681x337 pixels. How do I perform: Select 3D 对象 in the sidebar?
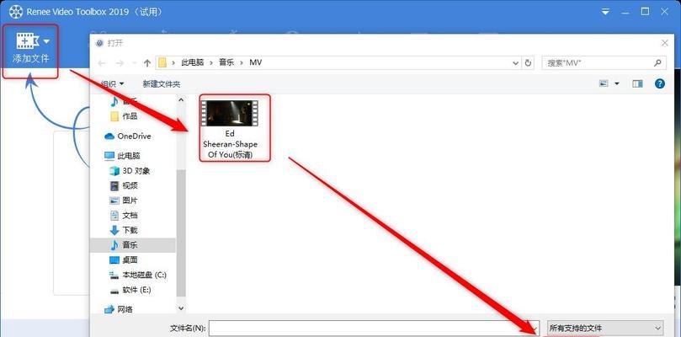pos(136,171)
